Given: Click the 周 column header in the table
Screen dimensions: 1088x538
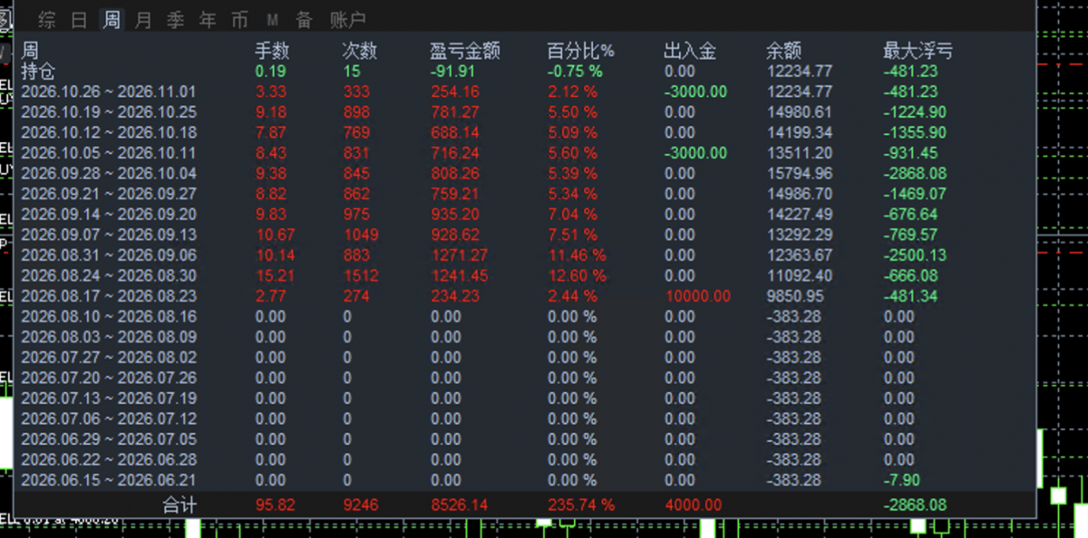Looking at the screenshot, I should pos(30,51).
